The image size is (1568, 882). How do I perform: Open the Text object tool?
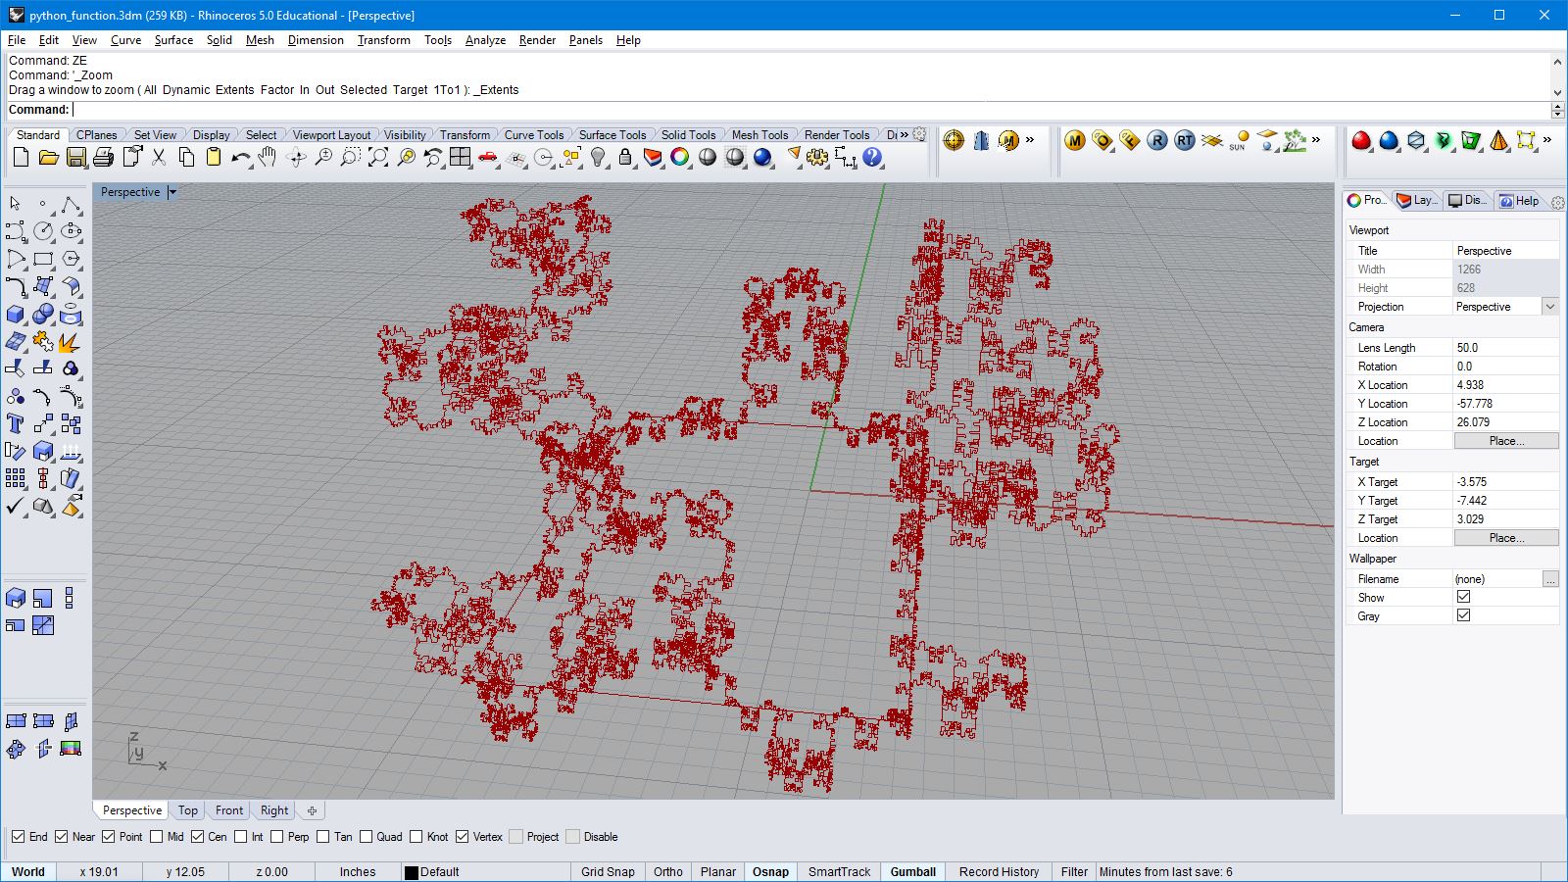pyautogui.click(x=16, y=423)
